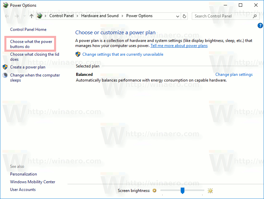Click the Back navigation arrow
The width and height of the screenshot is (264, 199).
[x=7, y=16]
